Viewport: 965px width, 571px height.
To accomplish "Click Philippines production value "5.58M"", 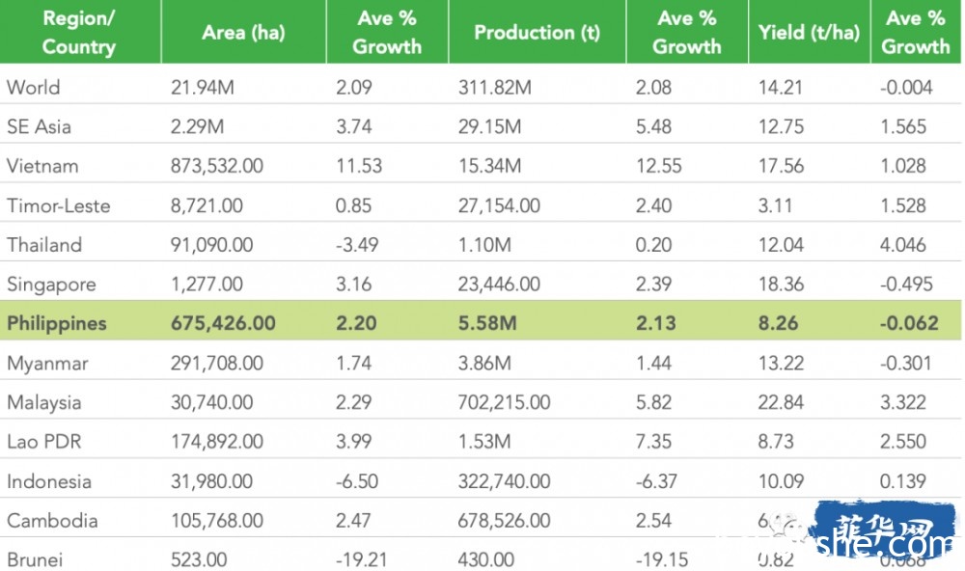I will point(487,324).
